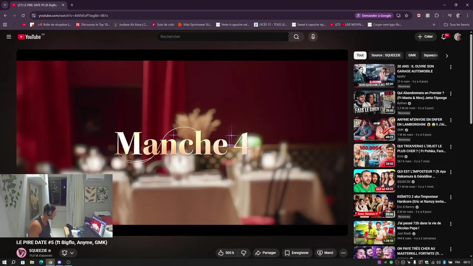
Task: Select the GMK filter chip
Action: 412,55
